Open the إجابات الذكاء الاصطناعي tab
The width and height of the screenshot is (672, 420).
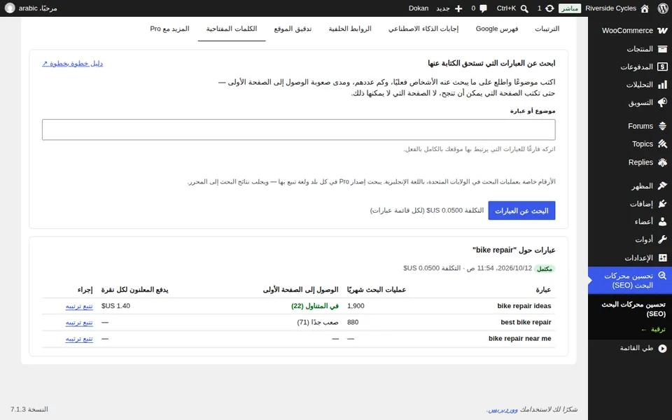pos(423,29)
